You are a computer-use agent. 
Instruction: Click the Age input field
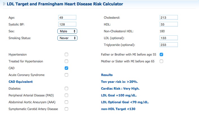[x=67, y=18]
